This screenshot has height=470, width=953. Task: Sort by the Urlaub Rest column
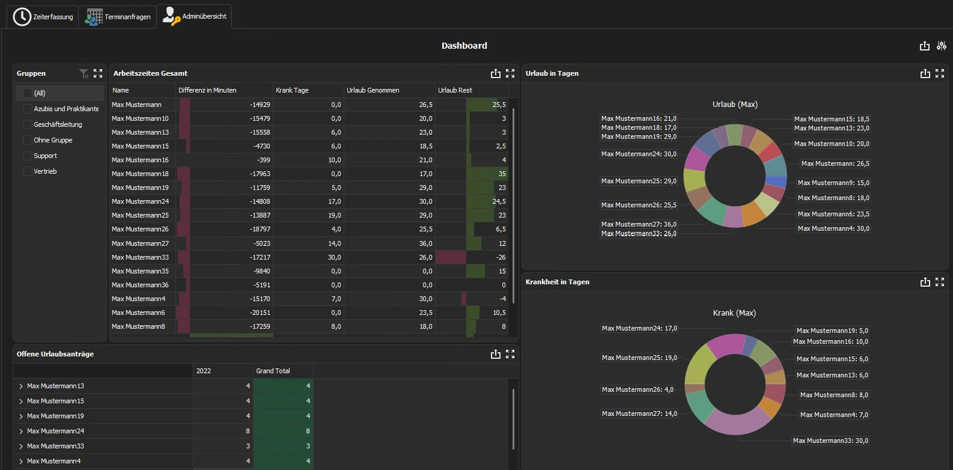point(472,90)
